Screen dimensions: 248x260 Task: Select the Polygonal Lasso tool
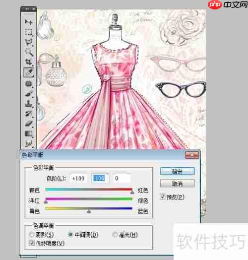29,42
